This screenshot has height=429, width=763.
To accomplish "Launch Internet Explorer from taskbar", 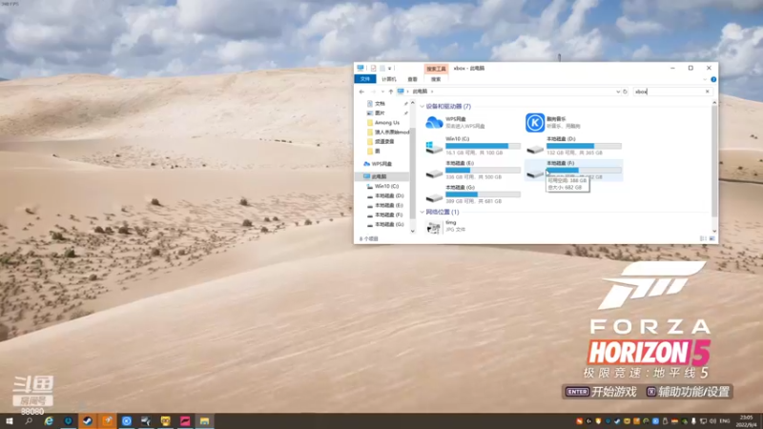I will pos(49,421).
